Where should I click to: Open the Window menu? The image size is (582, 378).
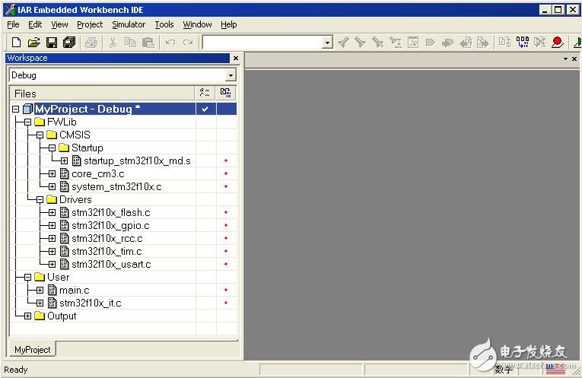point(197,24)
